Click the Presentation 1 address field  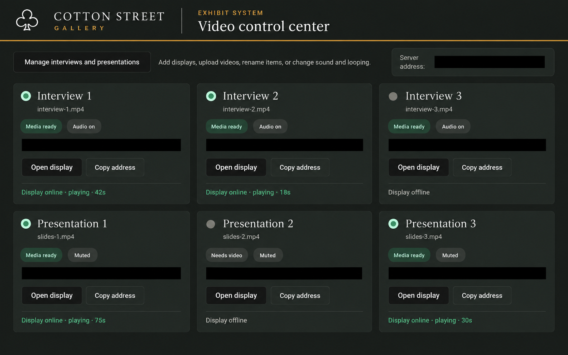coord(101,273)
